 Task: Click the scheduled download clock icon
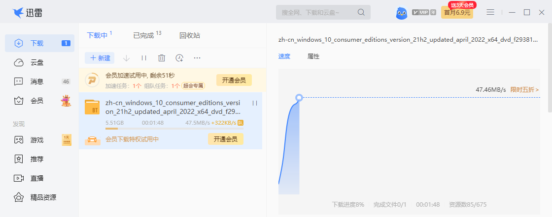pyautogui.click(x=179, y=58)
